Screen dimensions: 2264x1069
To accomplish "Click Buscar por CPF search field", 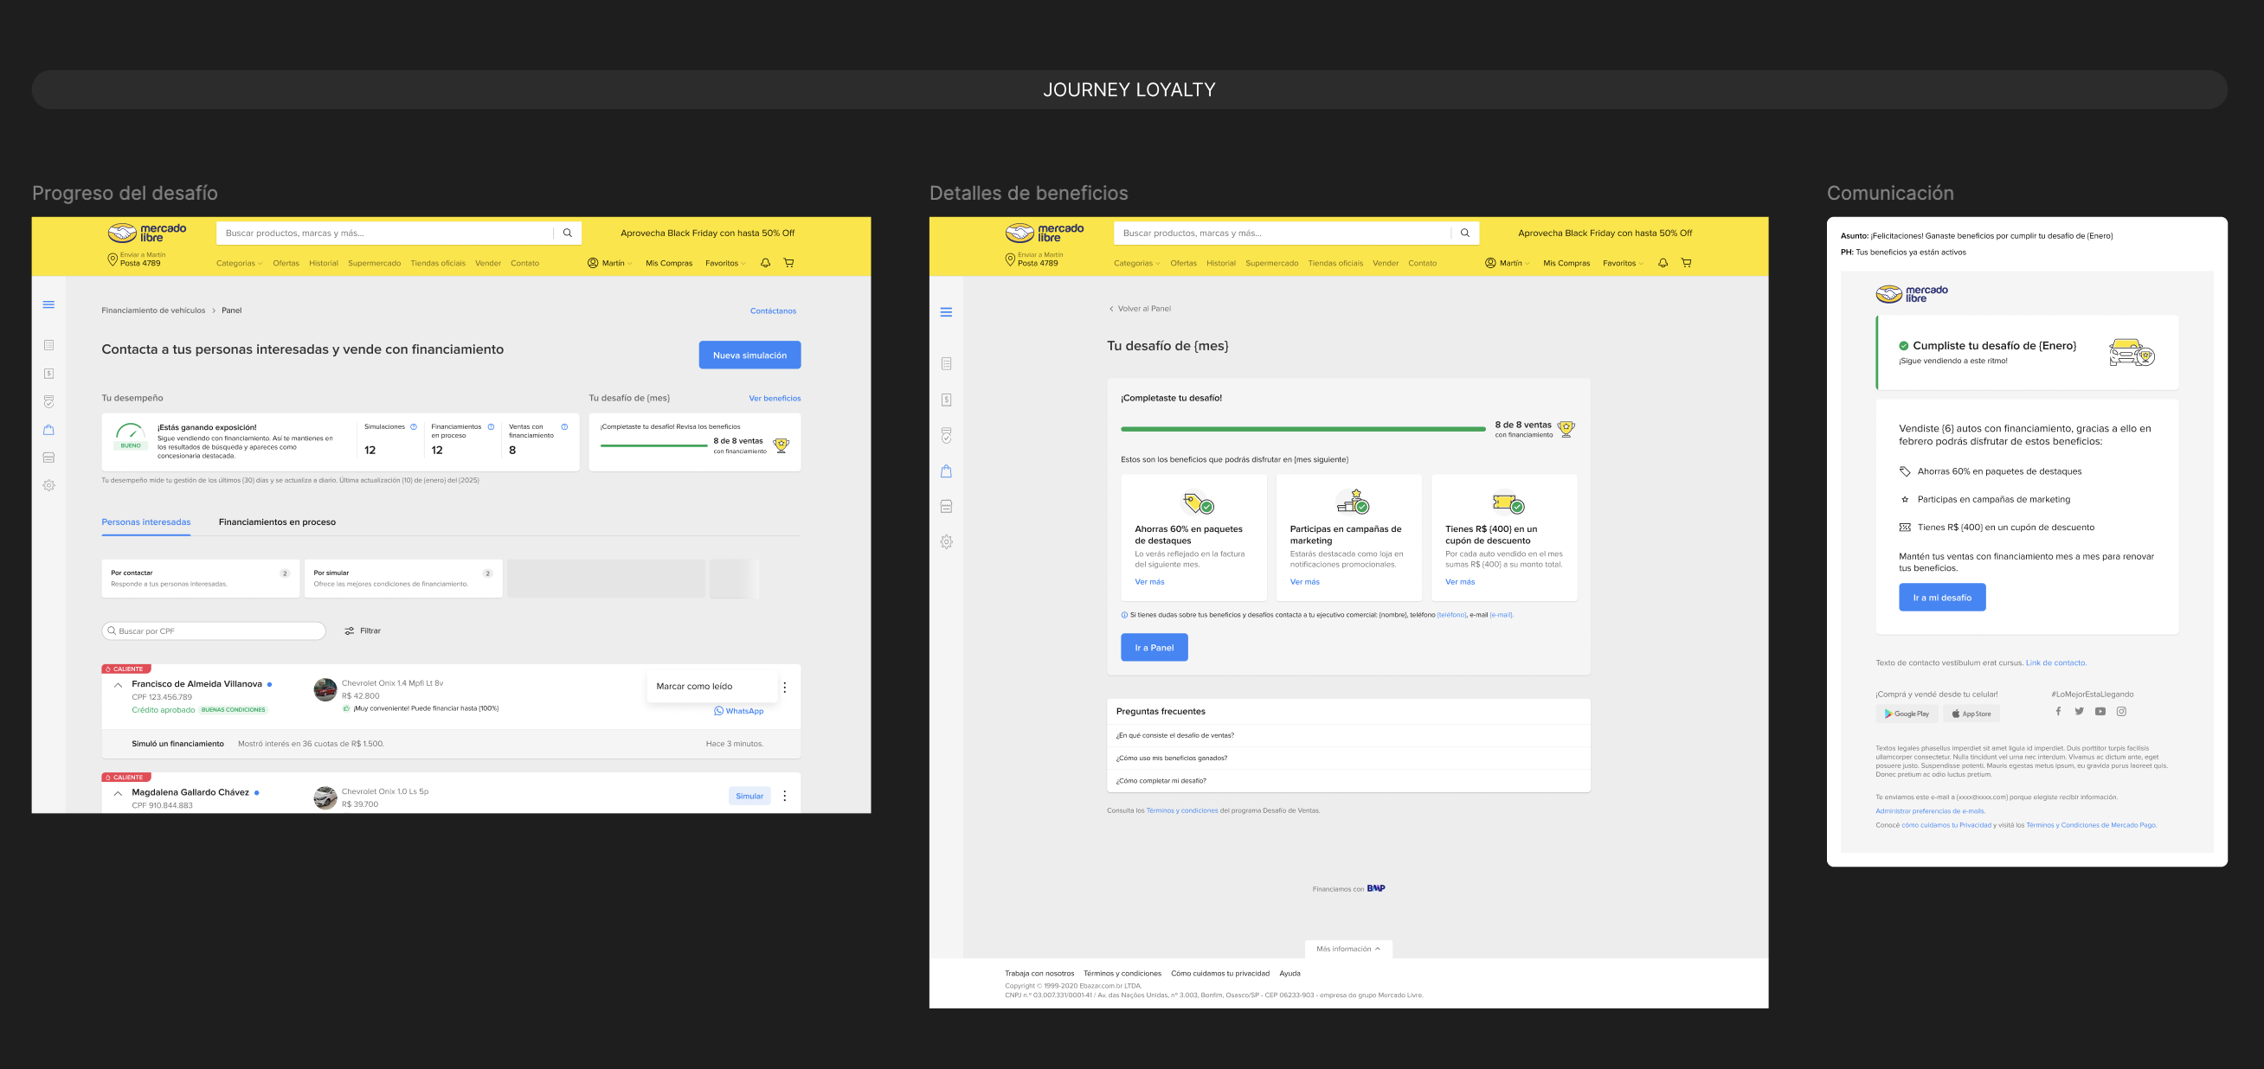I will [214, 631].
